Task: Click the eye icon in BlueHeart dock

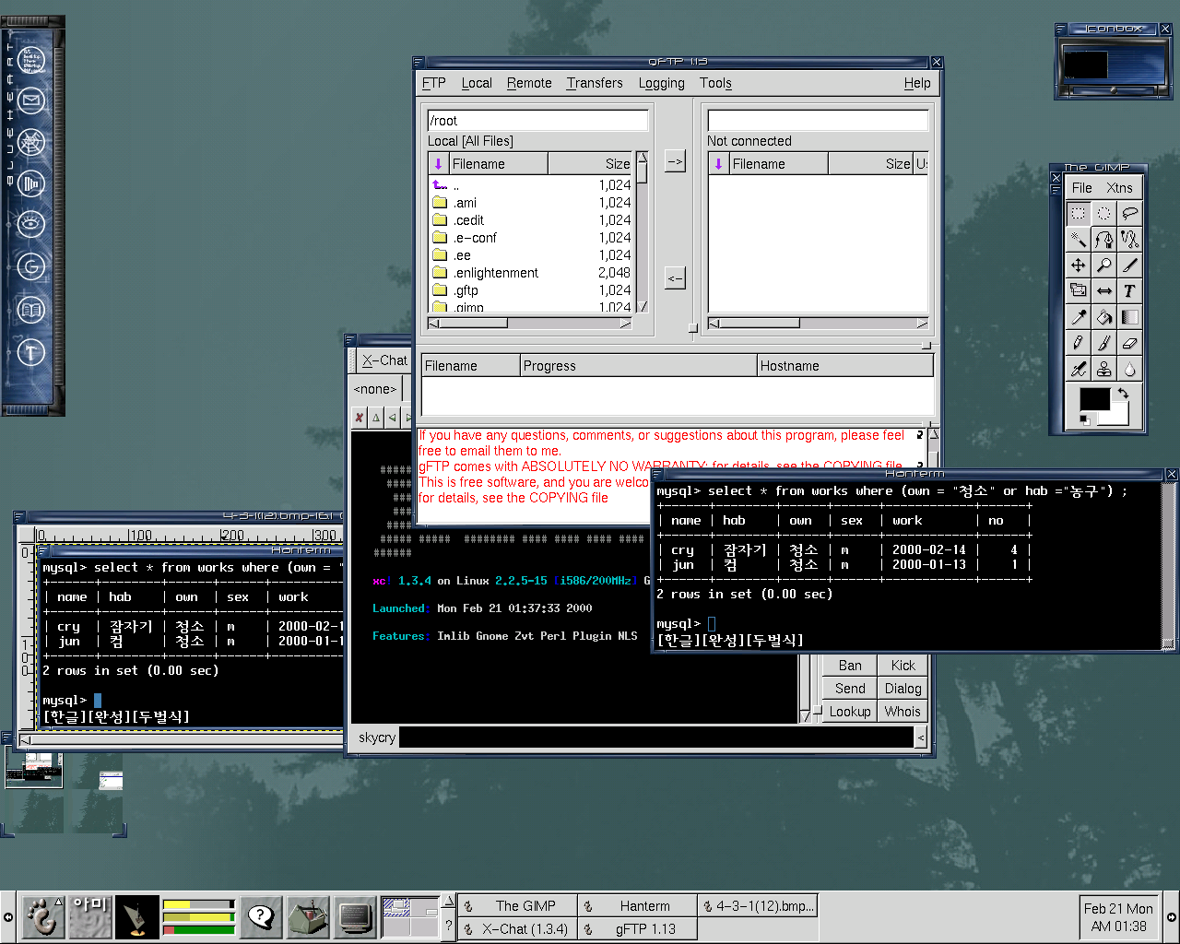Action: point(31,223)
